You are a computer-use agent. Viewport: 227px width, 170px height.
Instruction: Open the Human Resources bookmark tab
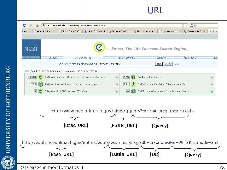(x=120, y=31)
